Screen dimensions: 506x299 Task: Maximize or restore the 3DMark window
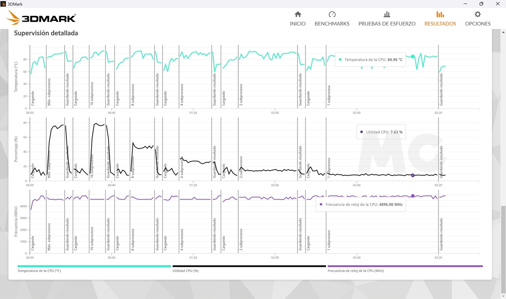[x=481, y=4]
